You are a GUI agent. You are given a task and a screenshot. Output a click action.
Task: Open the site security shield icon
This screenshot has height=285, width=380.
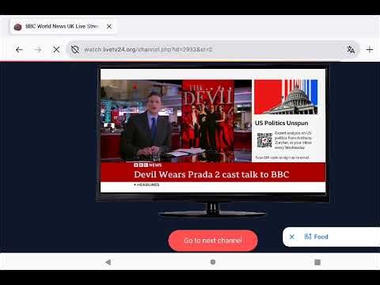point(75,50)
